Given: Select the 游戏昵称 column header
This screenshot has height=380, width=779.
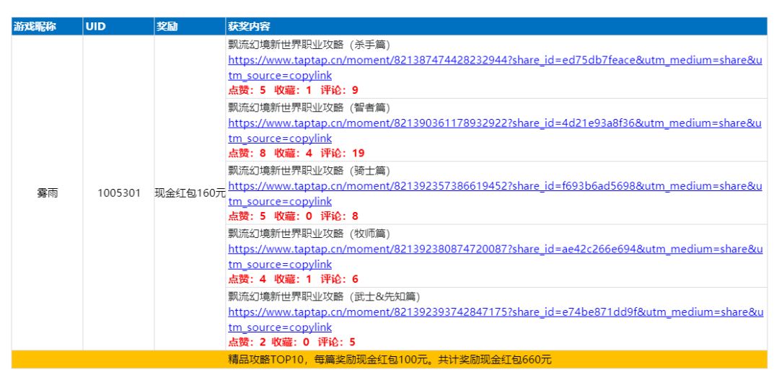Looking at the screenshot, I should click(x=47, y=27).
